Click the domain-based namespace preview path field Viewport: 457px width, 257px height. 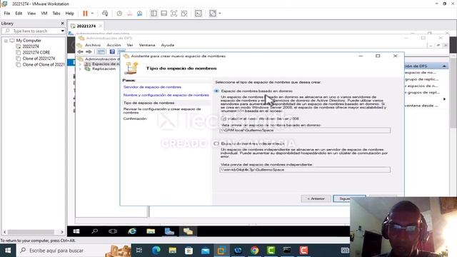305,130
